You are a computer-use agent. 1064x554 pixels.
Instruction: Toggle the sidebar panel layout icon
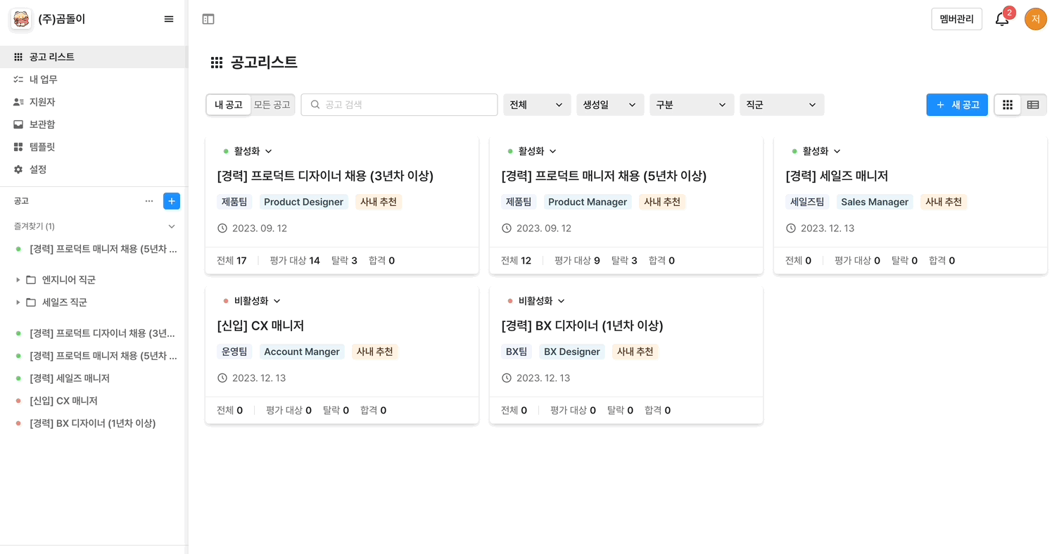(208, 19)
